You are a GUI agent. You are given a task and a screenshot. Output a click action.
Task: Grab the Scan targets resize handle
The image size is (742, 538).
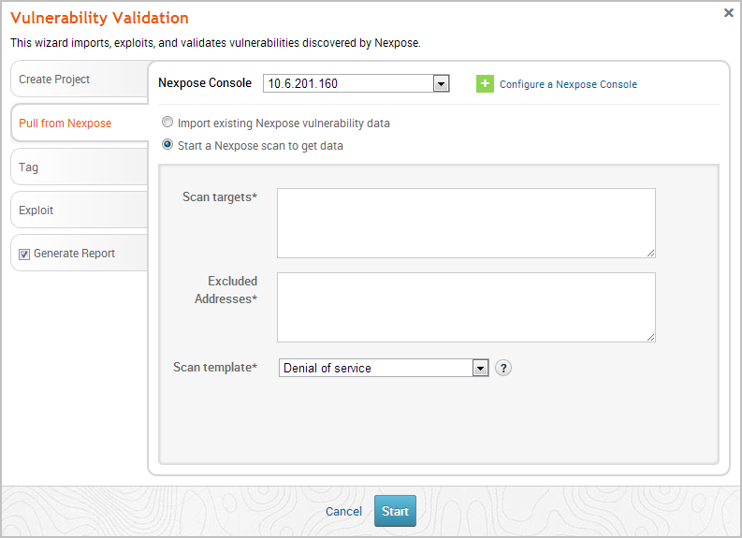[x=650, y=253]
